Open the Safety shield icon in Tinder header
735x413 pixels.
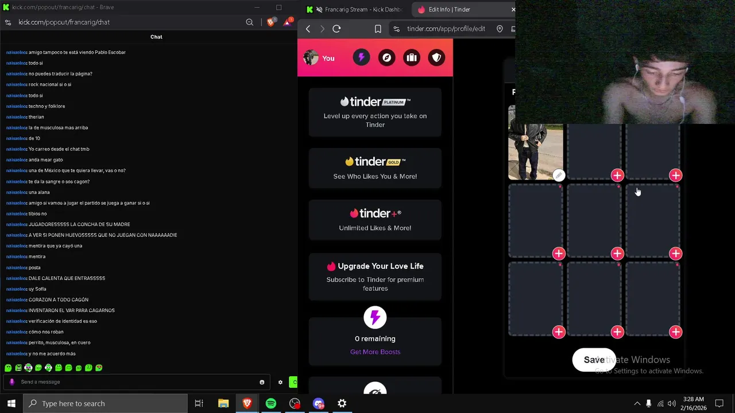click(x=436, y=57)
